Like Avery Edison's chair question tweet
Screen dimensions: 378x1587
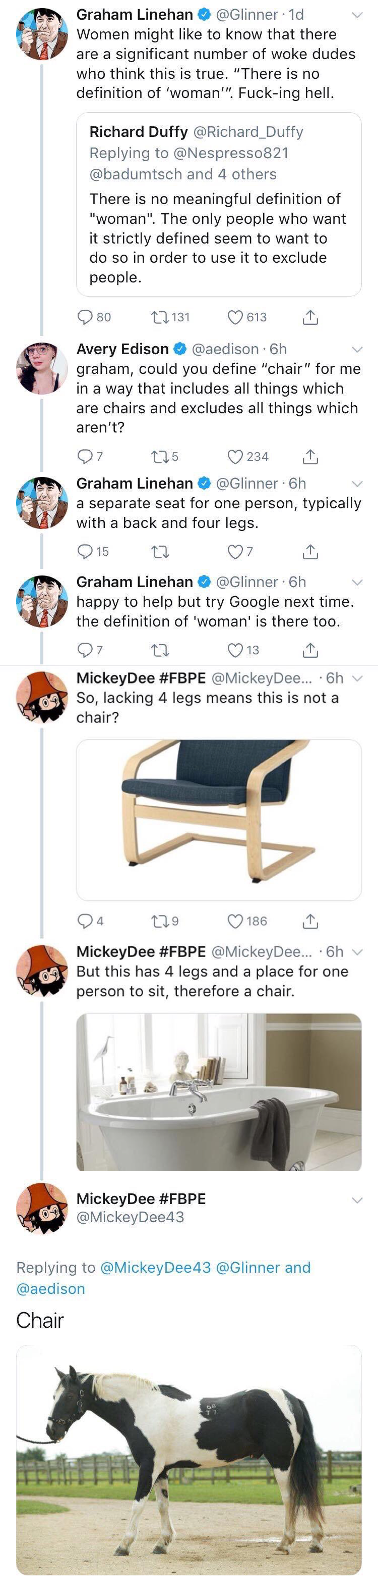pos(235,457)
